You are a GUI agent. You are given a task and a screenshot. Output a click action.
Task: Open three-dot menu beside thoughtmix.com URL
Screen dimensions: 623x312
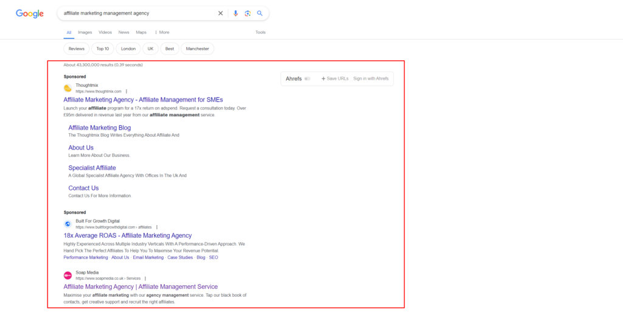coord(127,91)
